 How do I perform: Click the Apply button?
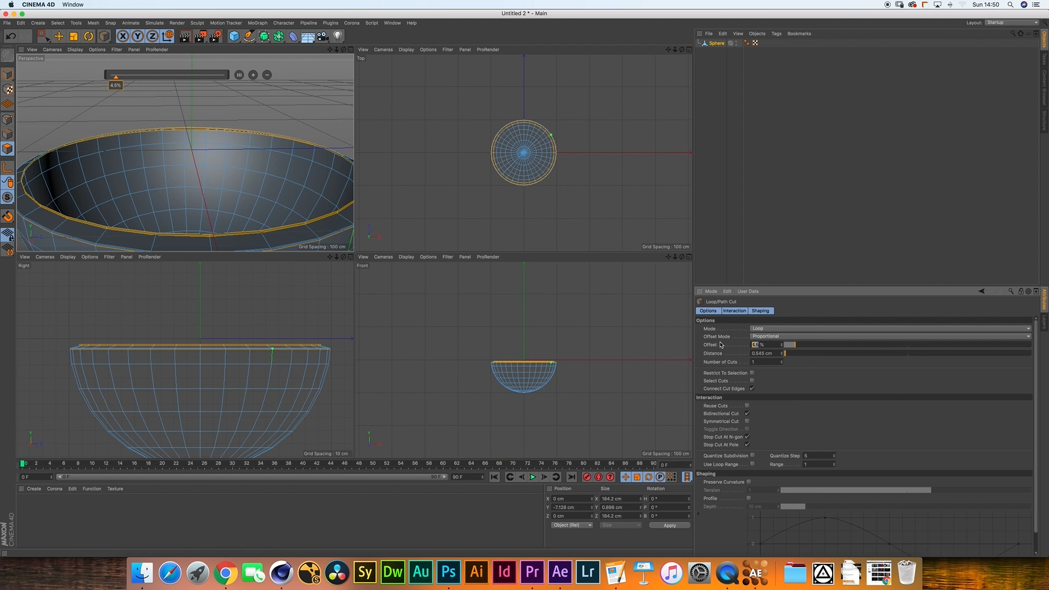point(669,525)
